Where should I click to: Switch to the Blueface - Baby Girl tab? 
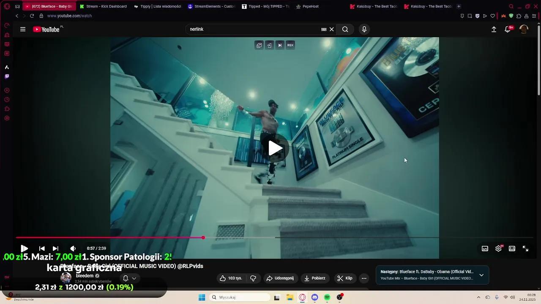point(49,6)
